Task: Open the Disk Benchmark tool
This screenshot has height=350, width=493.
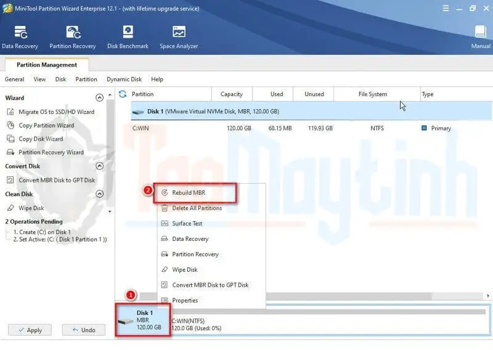Action: point(128,37)
